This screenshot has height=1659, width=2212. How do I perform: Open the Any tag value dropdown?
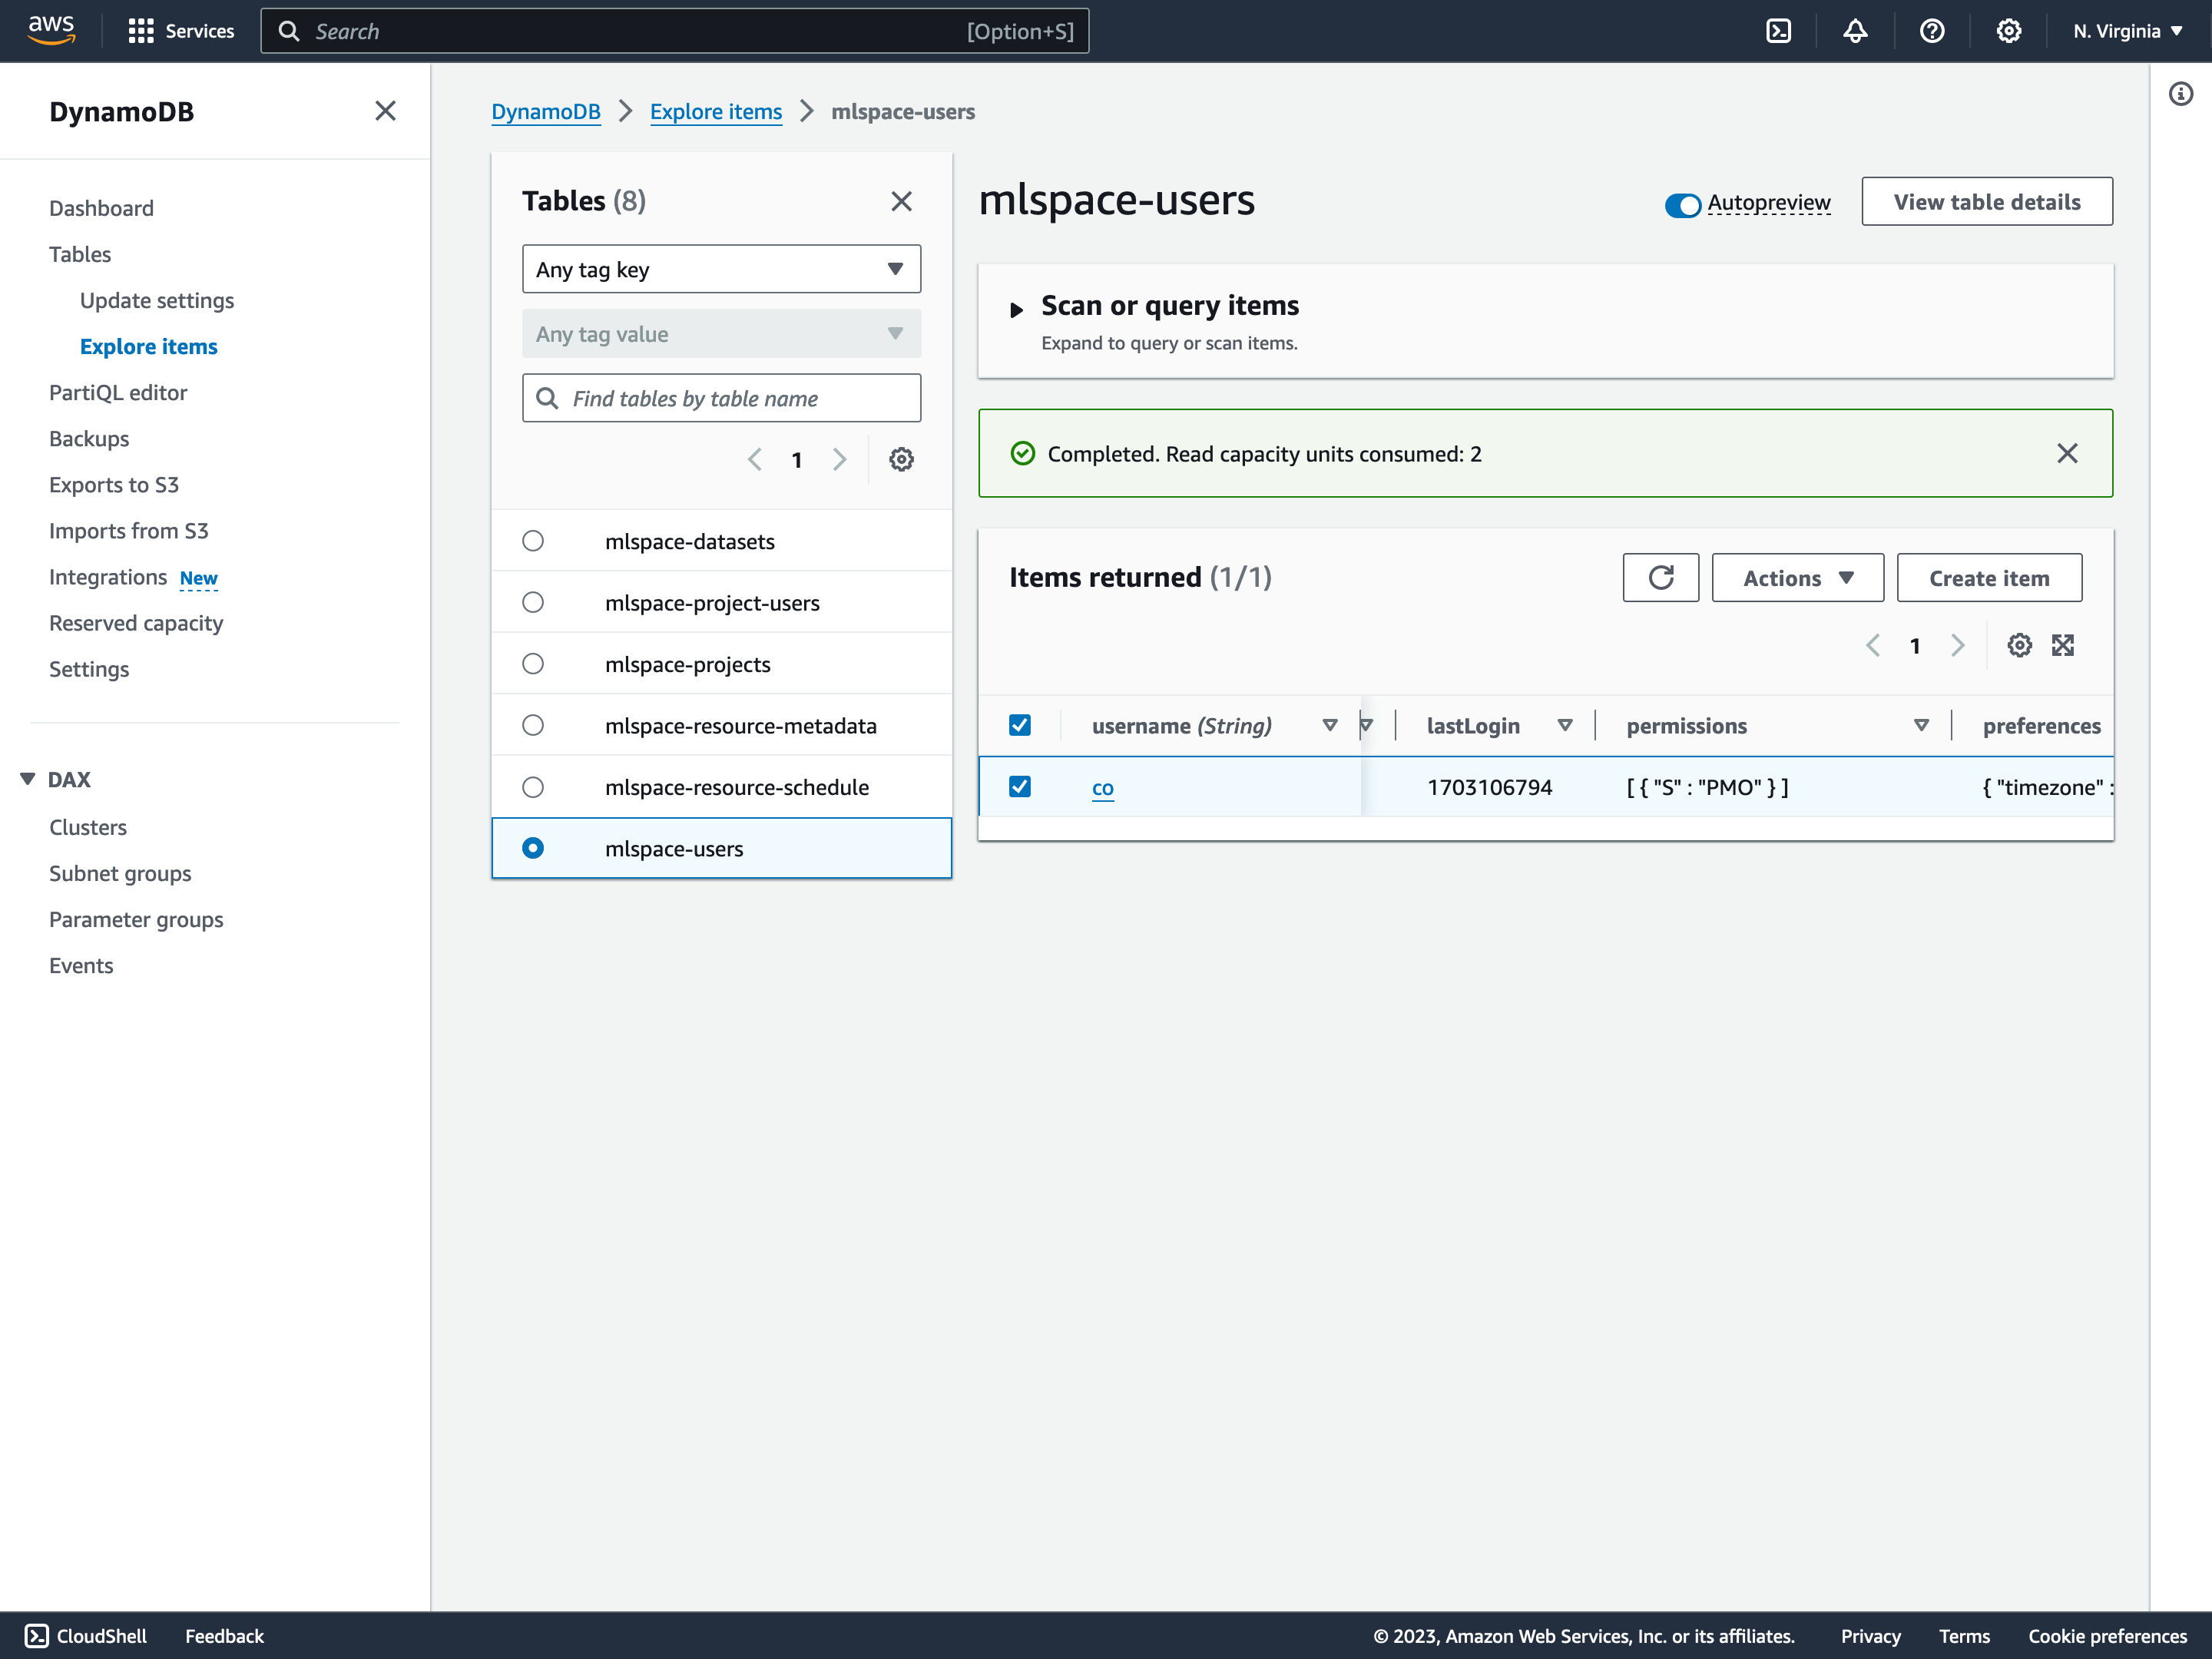(x=721, y=334)
